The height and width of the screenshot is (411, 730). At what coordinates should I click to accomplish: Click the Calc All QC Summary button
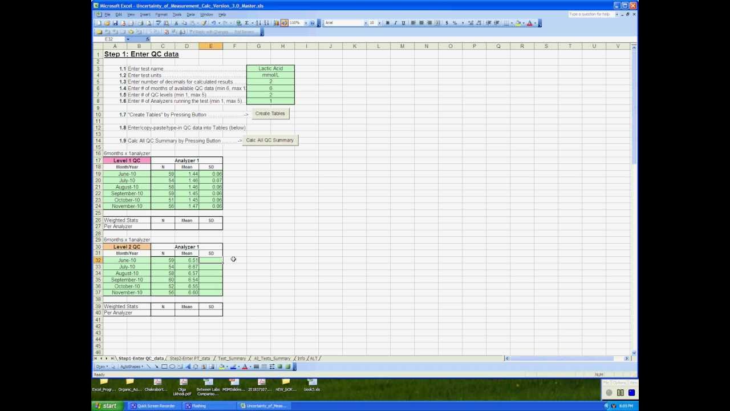pyautogui.click(x=270, y=140)
